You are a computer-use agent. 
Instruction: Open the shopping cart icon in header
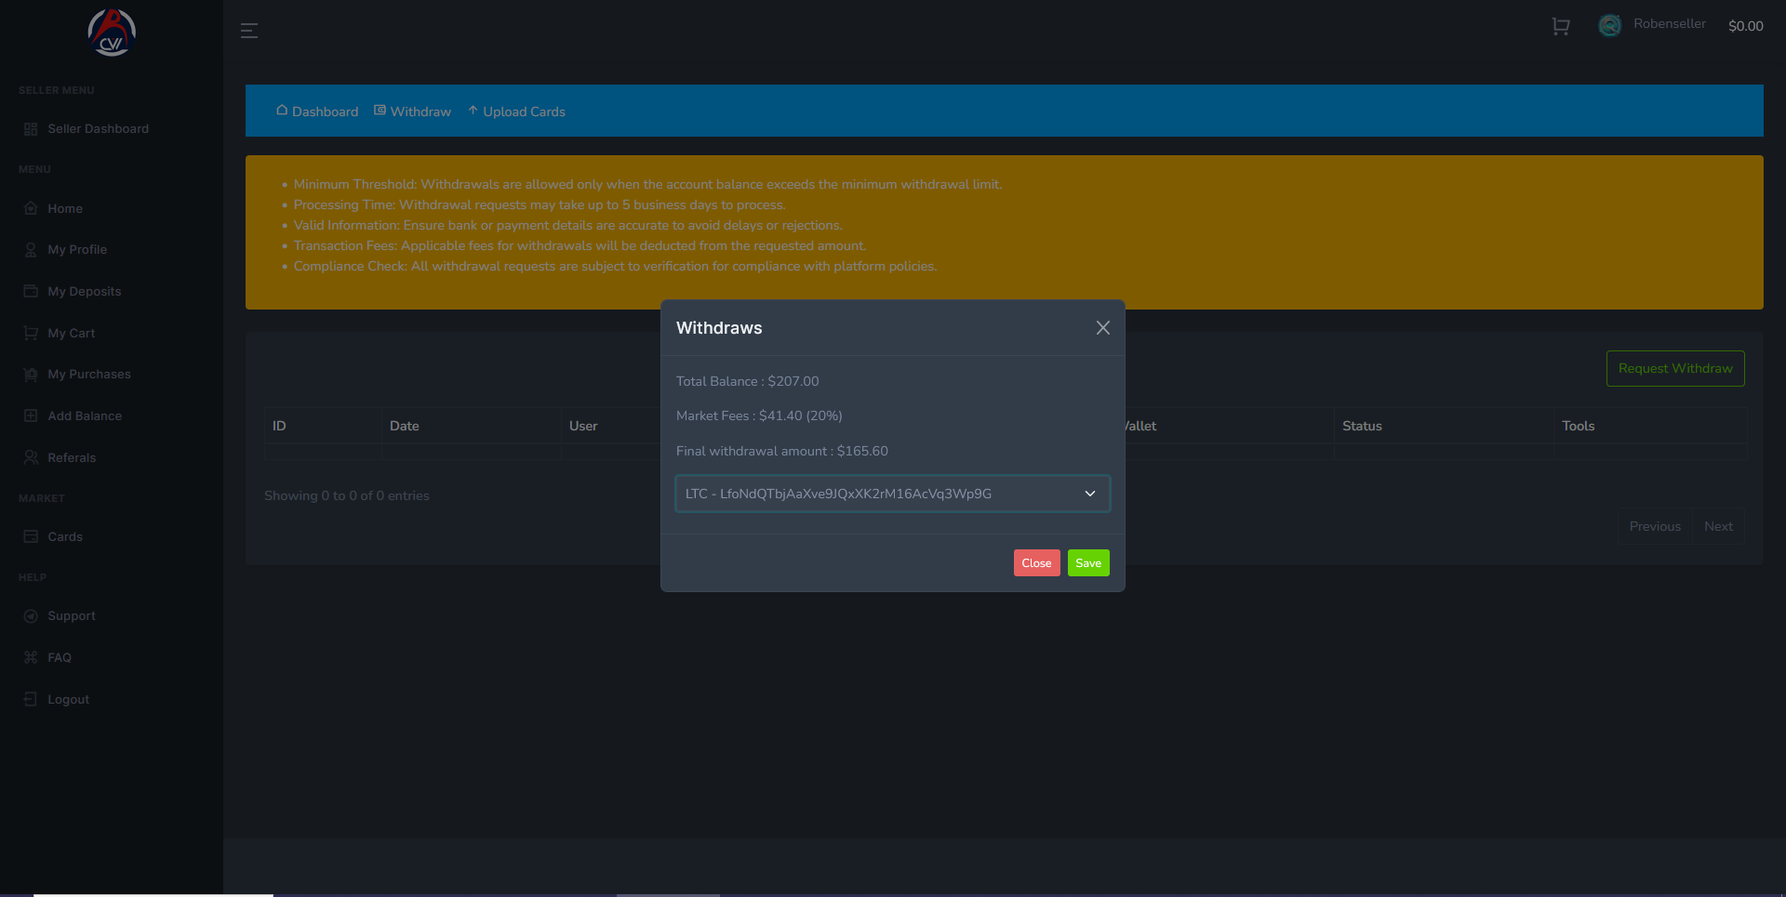pos(1561,27)
